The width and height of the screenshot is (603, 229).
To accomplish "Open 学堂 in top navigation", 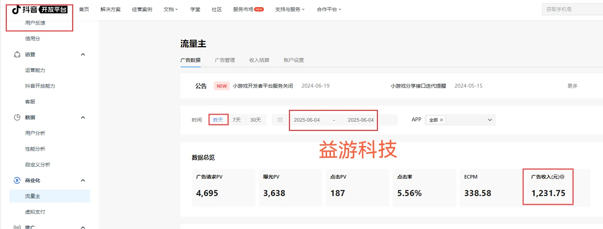I will (x=195, y=9).
